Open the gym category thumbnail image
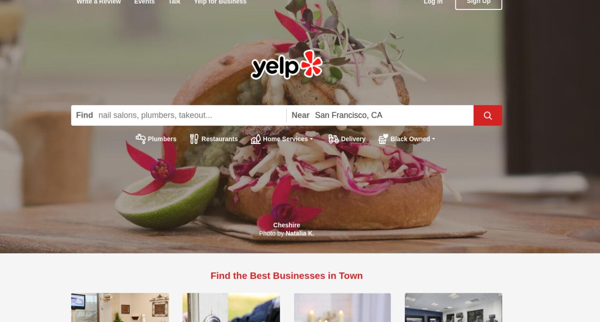600x322 pixels. click(x=454, y=308)
